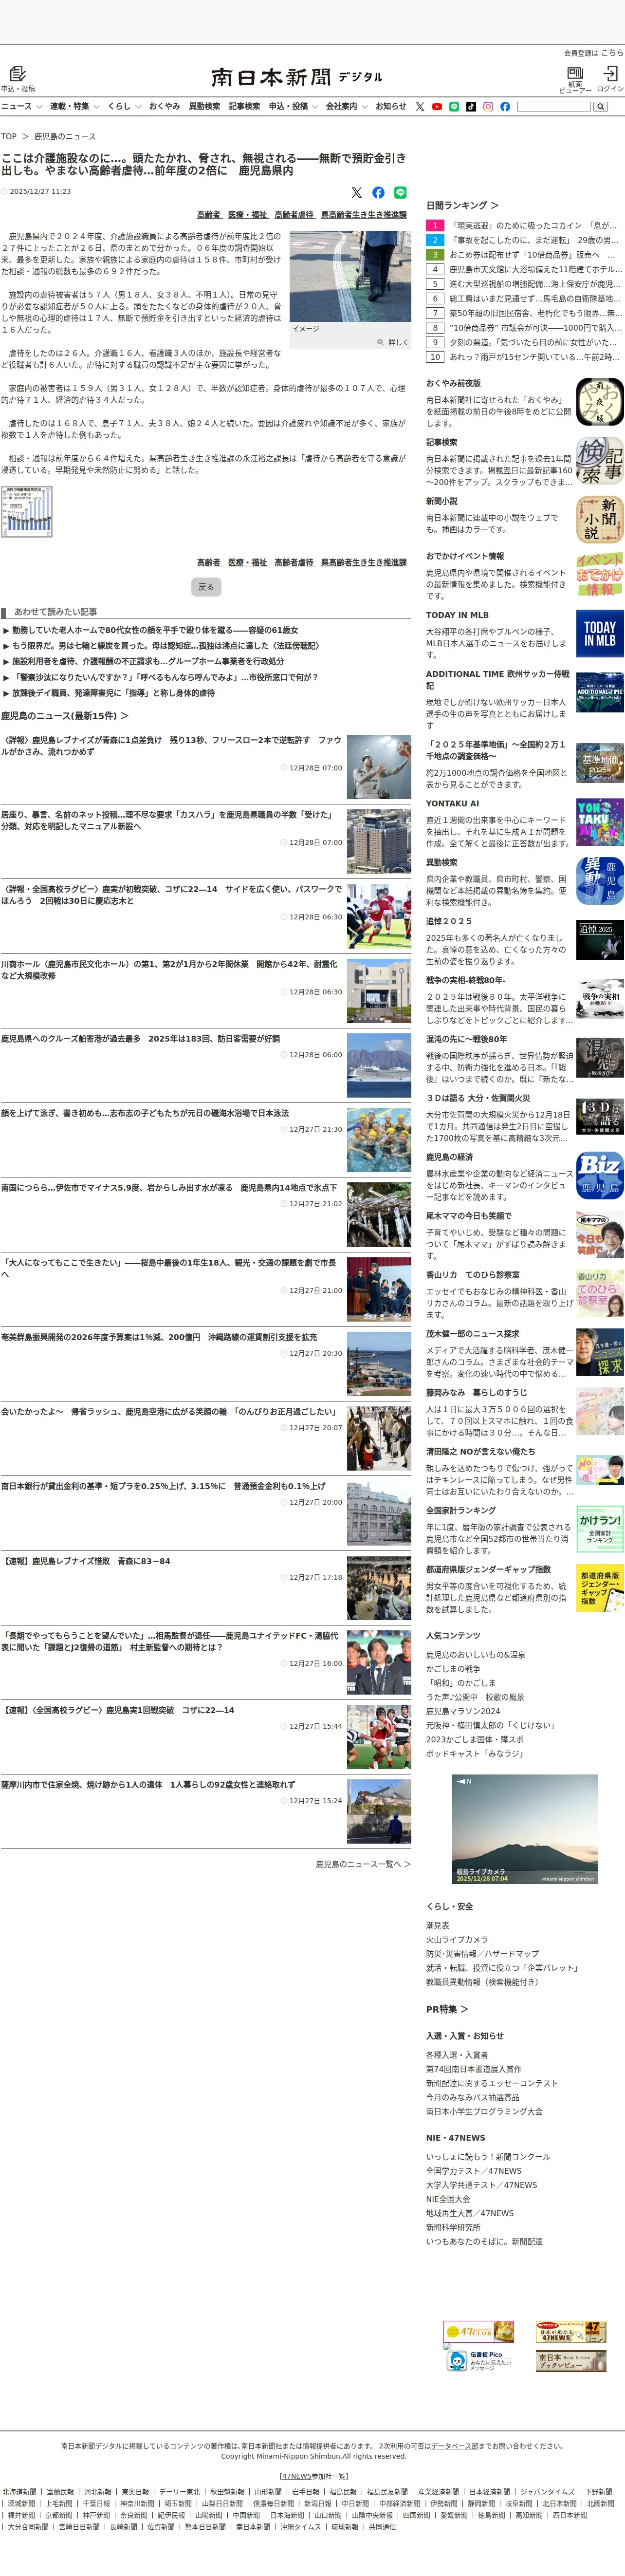Screen dimensions: 625x2576
Task: Open 火山ライブカメラ link
Action: pyautogui.click(x=457, y=1939)
